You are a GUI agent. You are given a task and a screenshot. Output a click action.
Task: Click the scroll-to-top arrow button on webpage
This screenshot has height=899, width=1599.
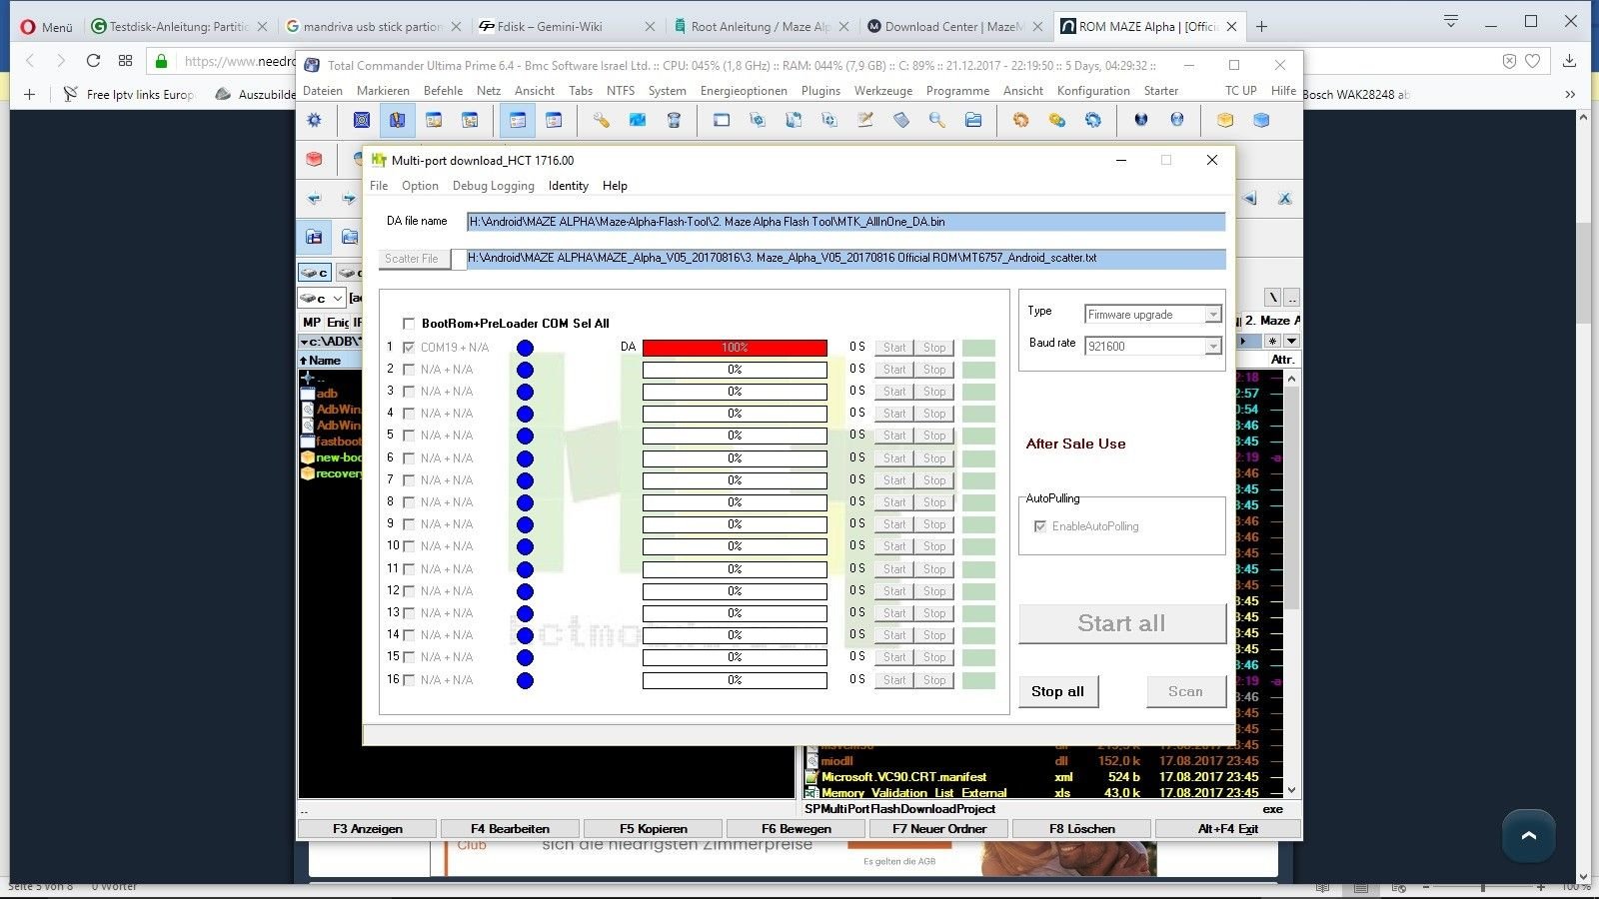pyautogui.click(x=1528, y=835)
